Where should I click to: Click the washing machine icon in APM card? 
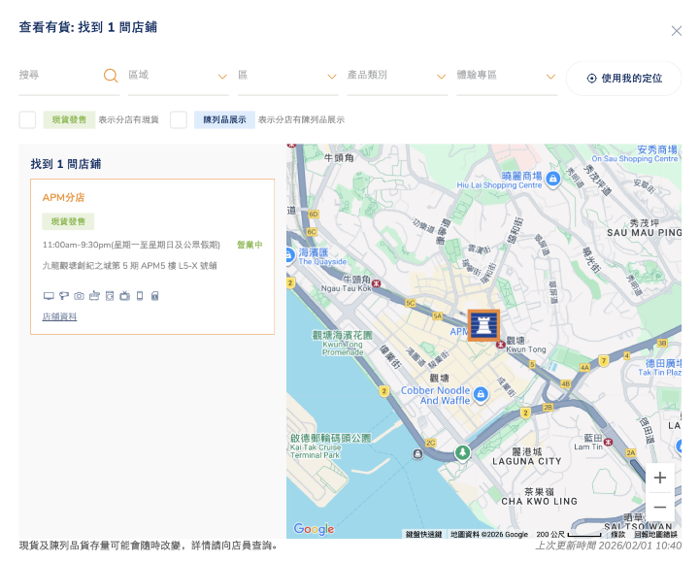[x=110, y=295]
